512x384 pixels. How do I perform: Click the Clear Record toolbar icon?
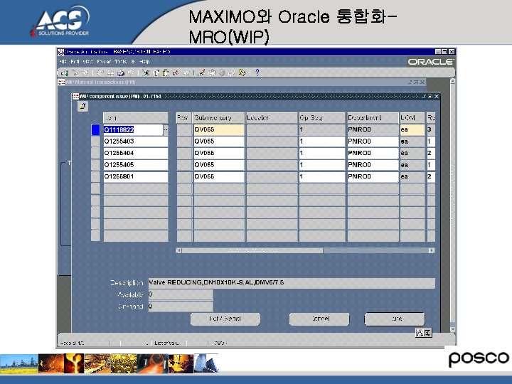(176, 73)
